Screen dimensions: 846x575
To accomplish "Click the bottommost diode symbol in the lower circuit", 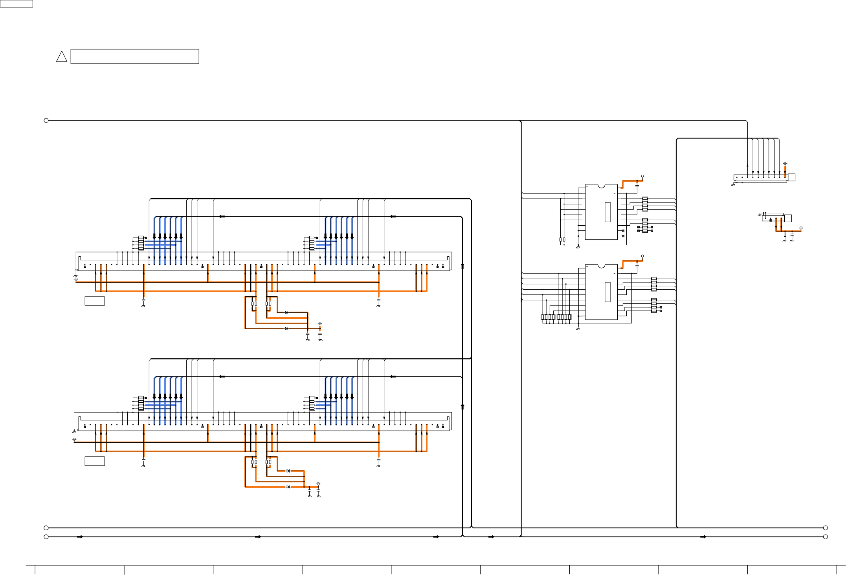I will tap(288, 487).
